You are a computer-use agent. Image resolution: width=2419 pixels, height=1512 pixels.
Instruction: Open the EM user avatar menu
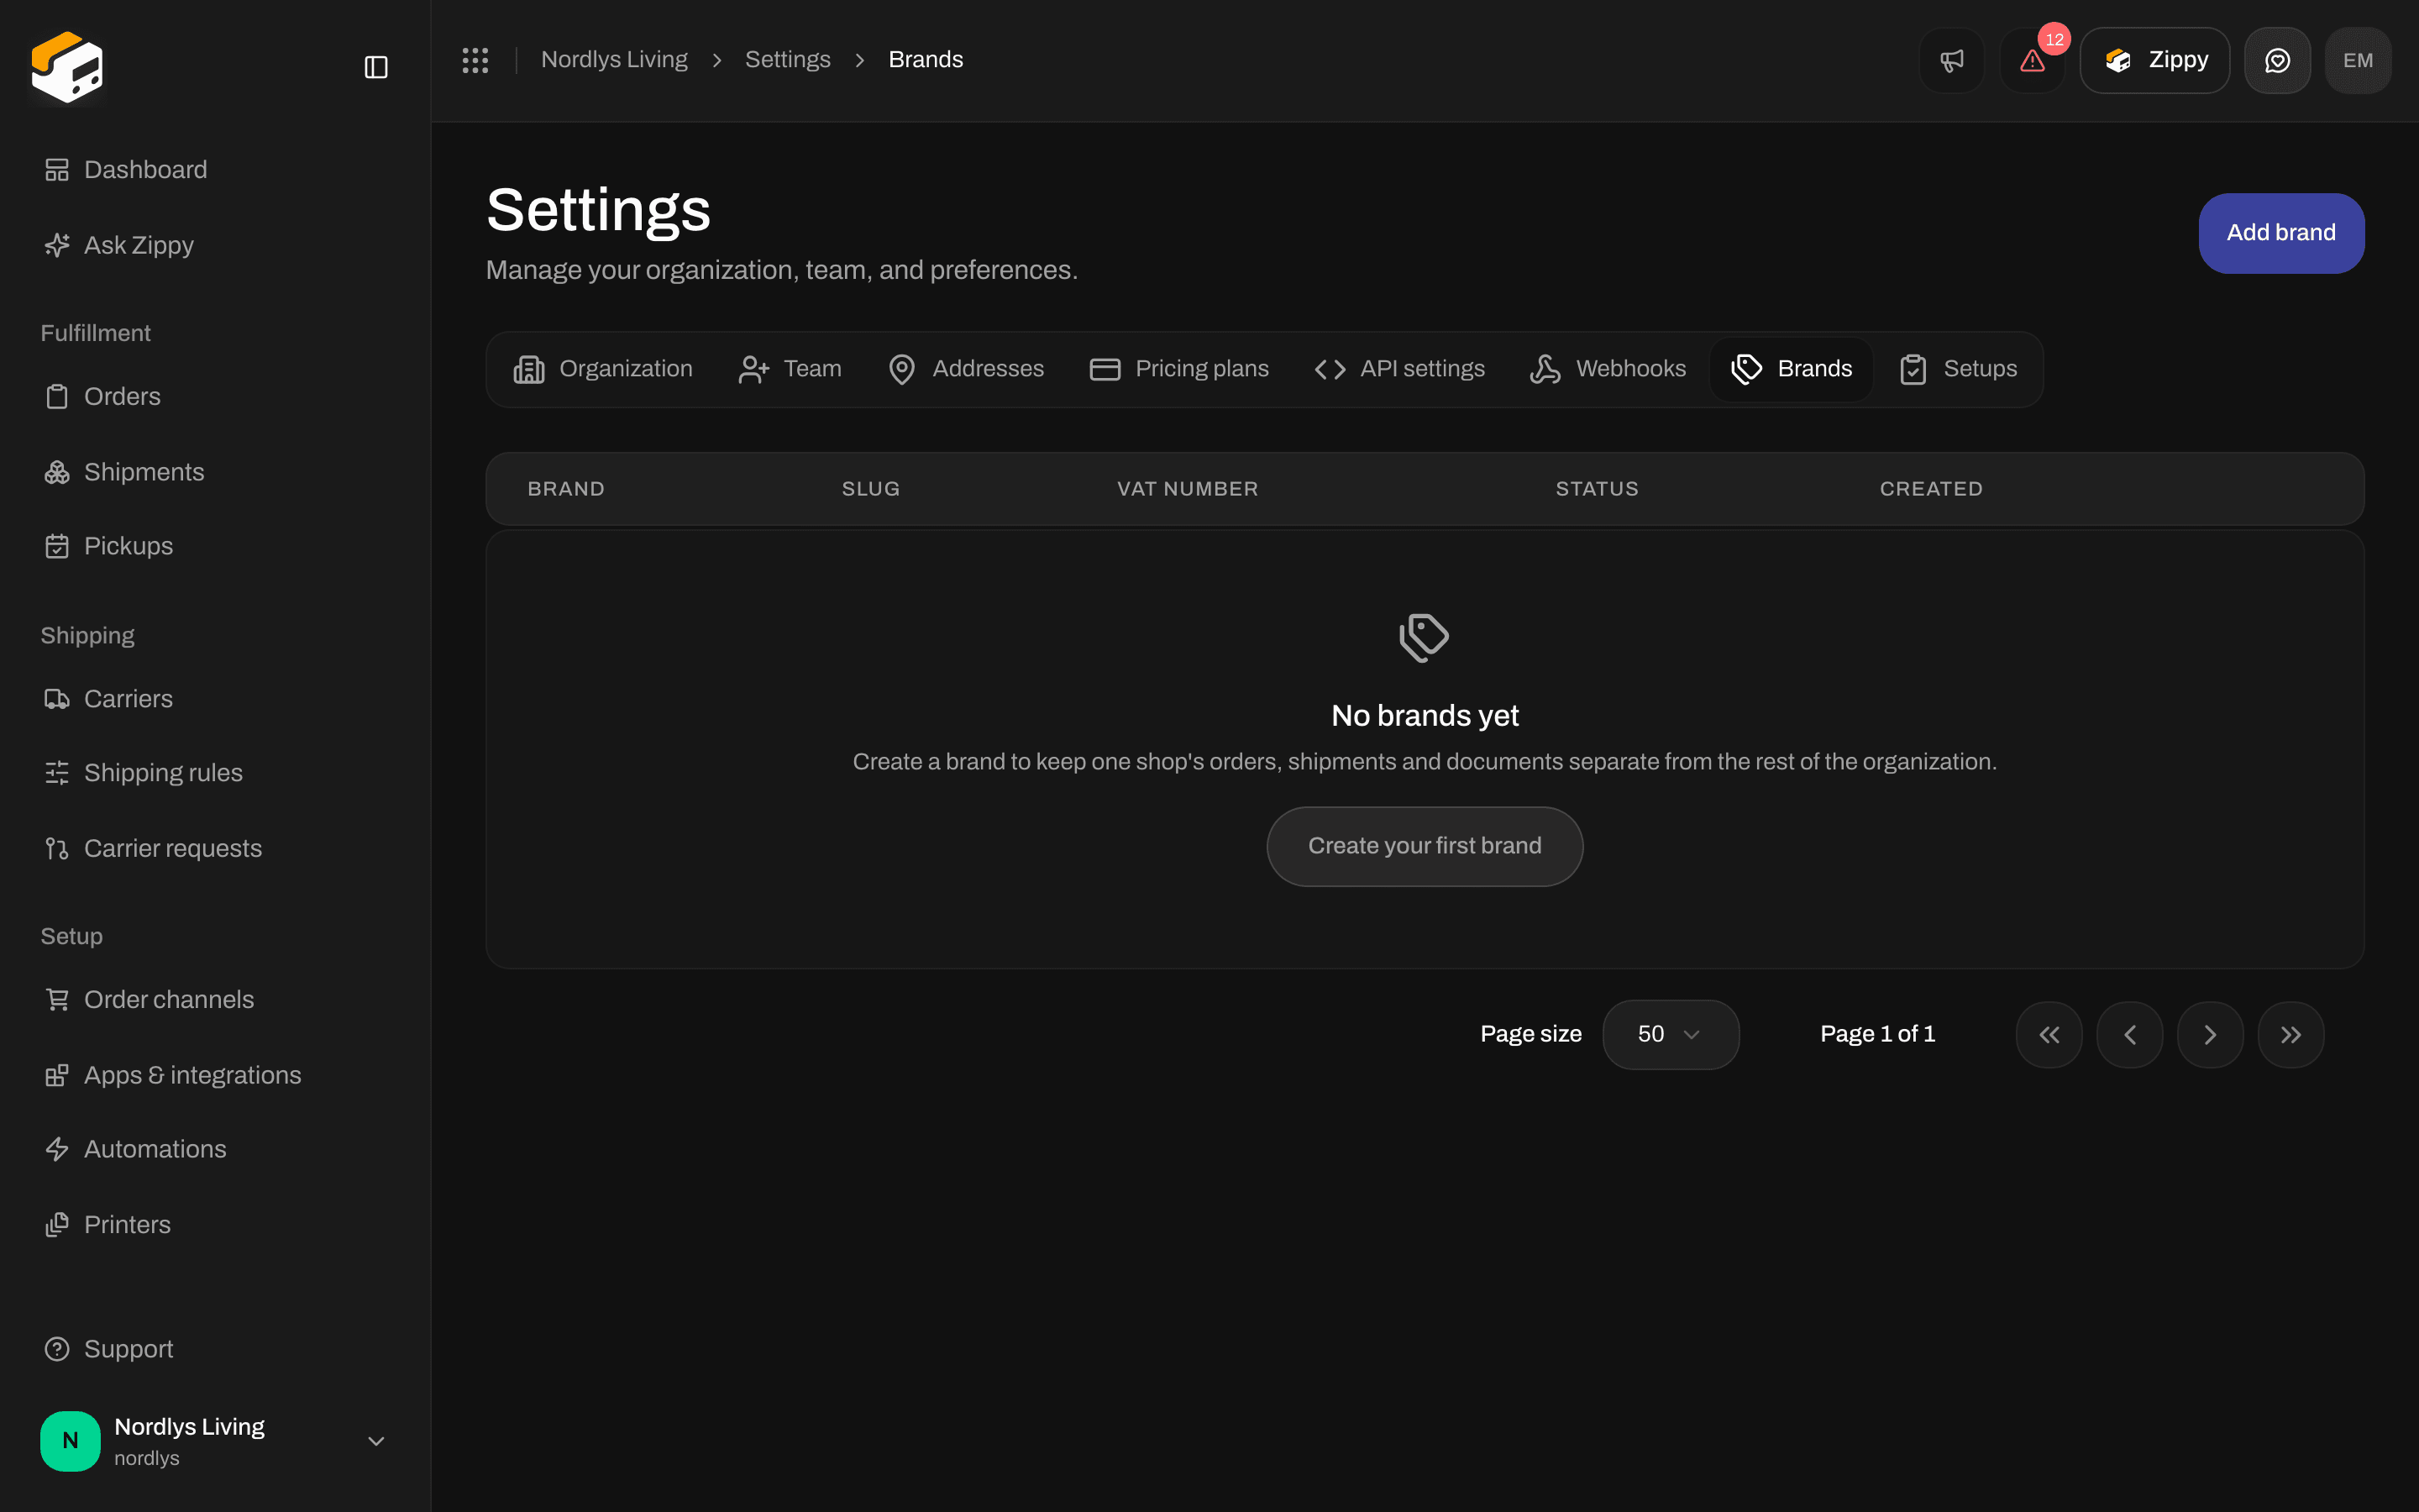(x=2358, y=61)
